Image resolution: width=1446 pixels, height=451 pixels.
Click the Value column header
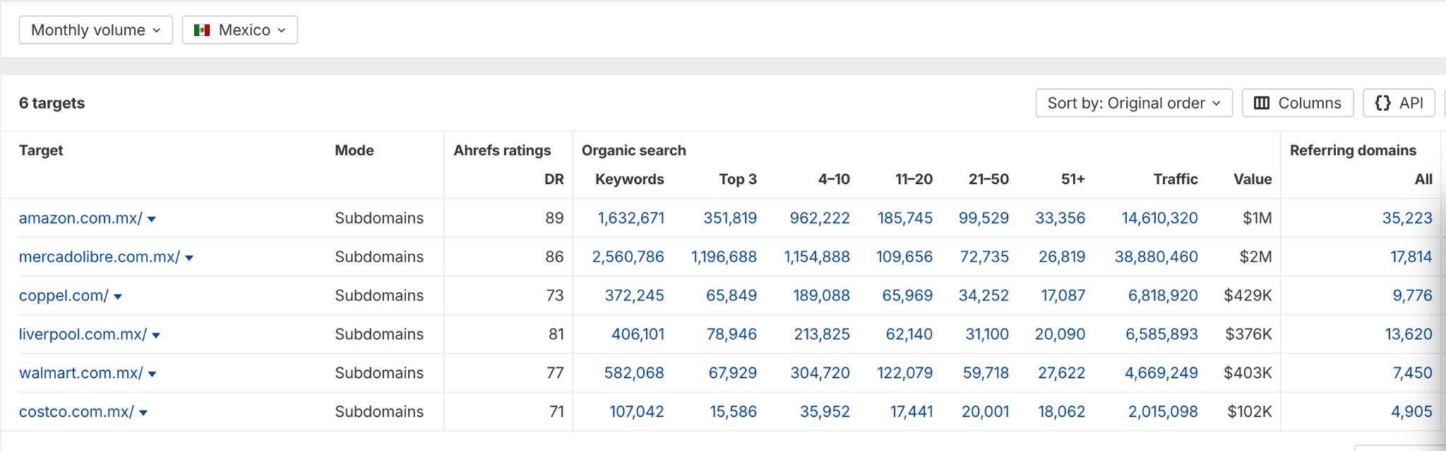point(1253,179)
